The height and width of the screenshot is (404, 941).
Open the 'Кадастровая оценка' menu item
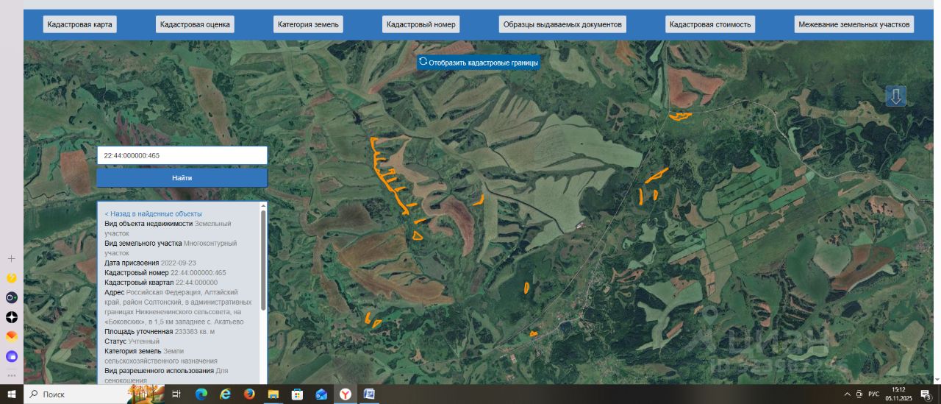[x=196, y=24]
